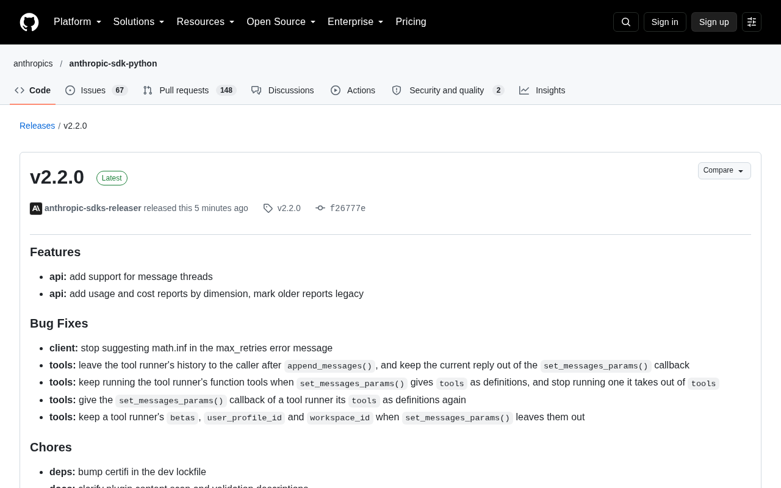Click the commit icon beside f26777e
Viewport: 781px width, 488px height.
pos(320,208)
